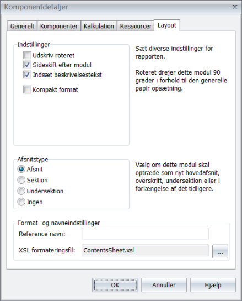Screen dimensions: 242x301
Task: Browse for XSL file with ellipsis button
Action: click(x=220, y=251)
